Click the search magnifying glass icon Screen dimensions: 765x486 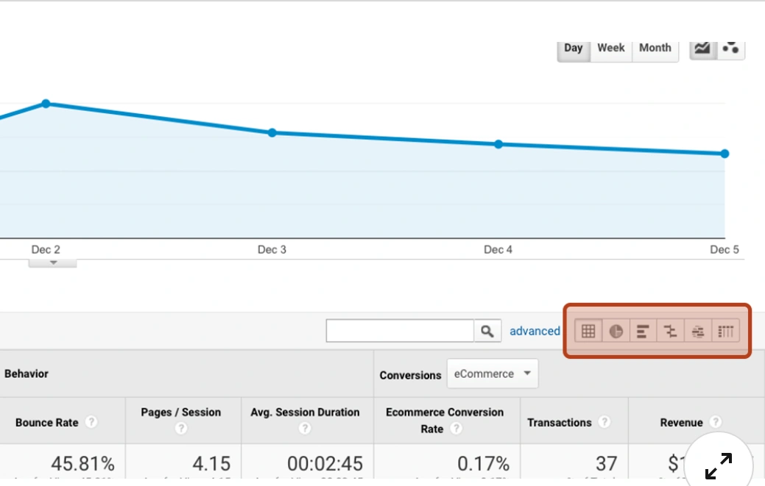pos(487,331)
